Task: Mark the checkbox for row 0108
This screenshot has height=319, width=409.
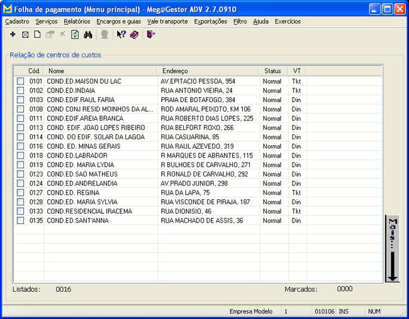Action: click(x=20, y=109)
